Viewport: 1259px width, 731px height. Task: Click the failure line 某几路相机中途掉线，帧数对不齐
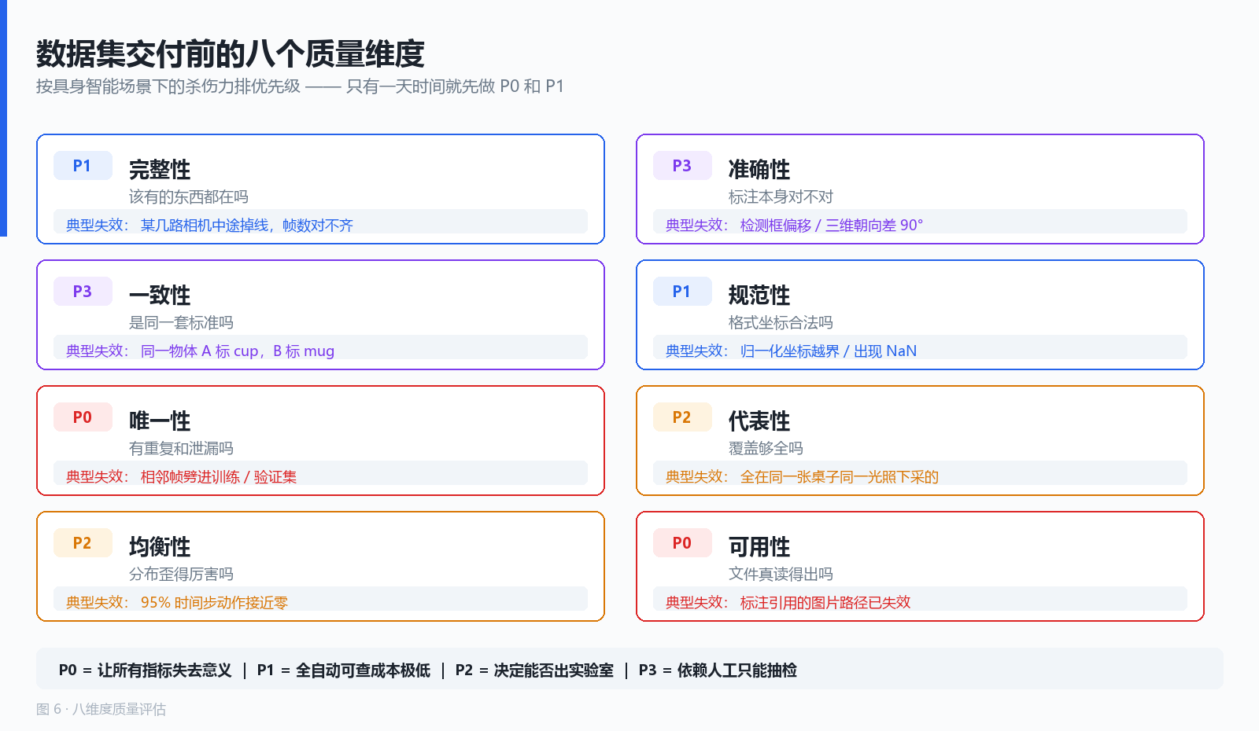(246, 225)
